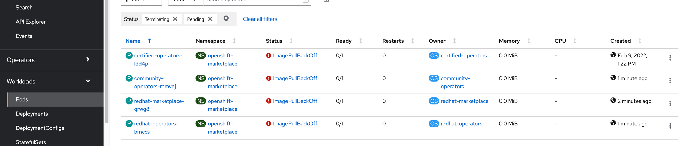Open kebab menu for redhat-marketplace-qrwg8 pod

point(670,103)
